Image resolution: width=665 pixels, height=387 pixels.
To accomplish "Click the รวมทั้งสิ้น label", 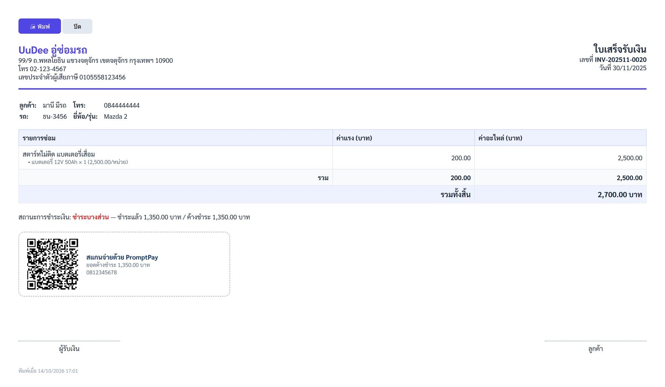I will [455, 195].
